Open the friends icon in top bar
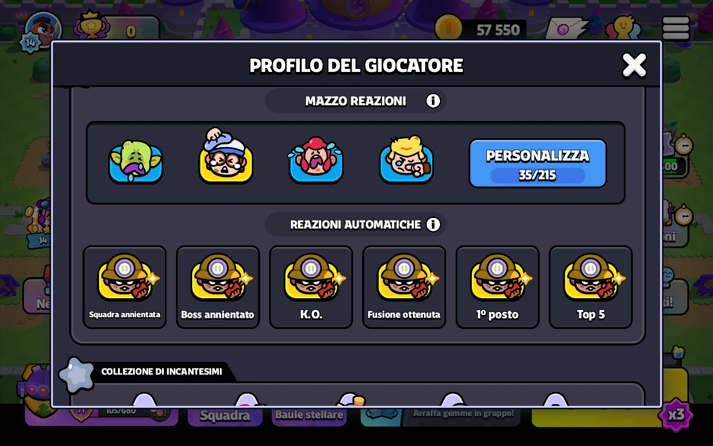Screen dimensions: 713x446 623,28
